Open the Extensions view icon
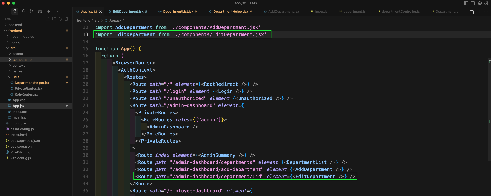This screenshot has width=491, height=196. point(49,11)
